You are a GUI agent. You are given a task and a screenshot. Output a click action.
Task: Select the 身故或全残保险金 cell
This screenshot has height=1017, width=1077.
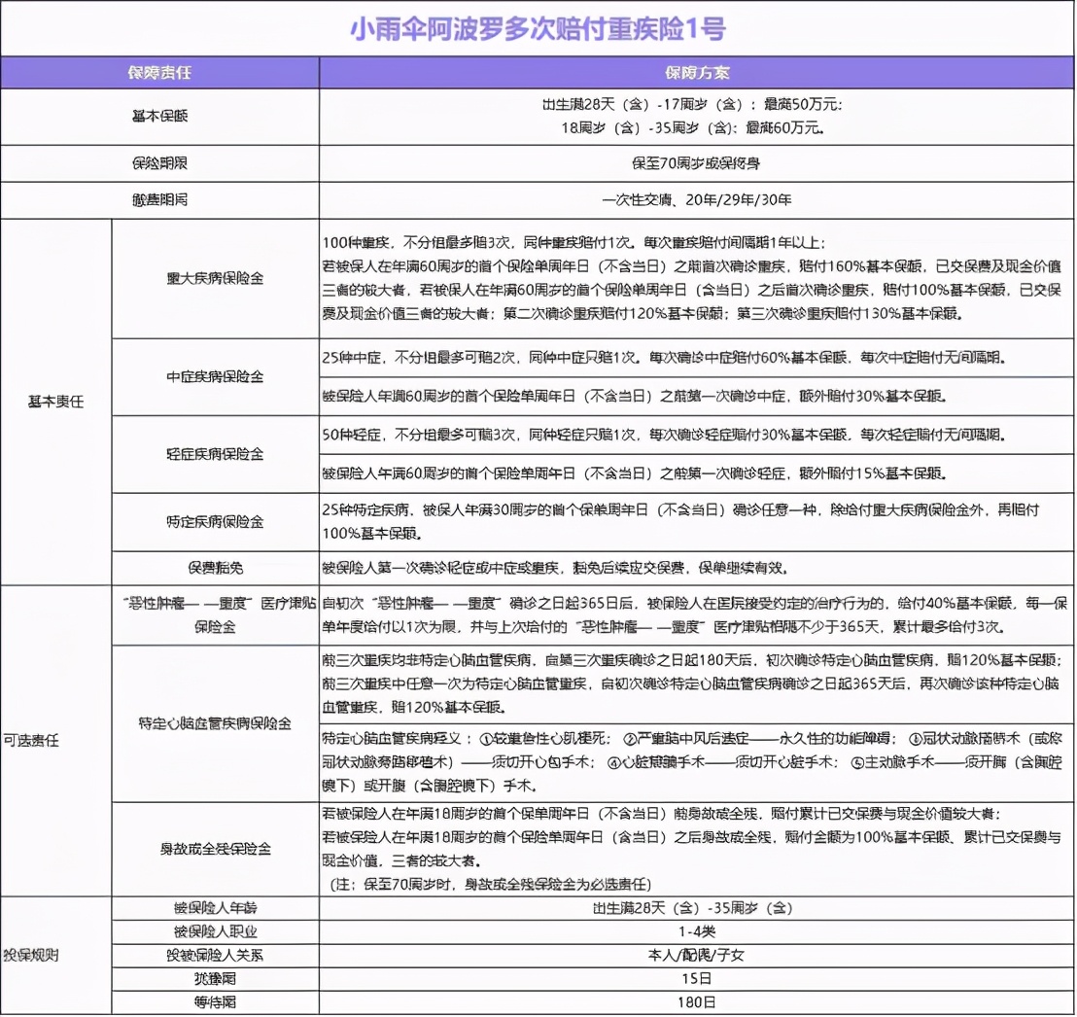point(215,846)
